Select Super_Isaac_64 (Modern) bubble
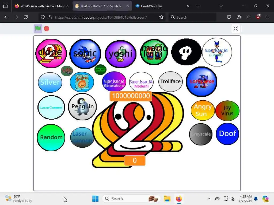The image size is (274, 205). 141,82
